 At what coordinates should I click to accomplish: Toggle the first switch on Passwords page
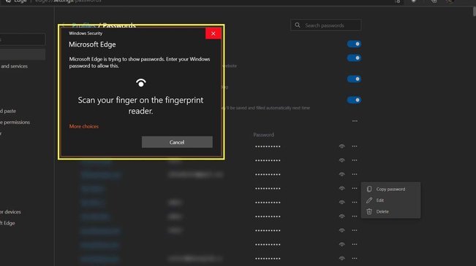[x=354, y=44]
